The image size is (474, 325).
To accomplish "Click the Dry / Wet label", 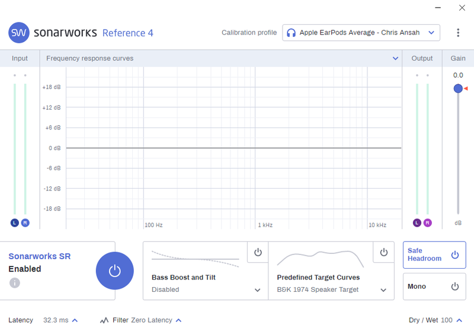I will point(423,320).
